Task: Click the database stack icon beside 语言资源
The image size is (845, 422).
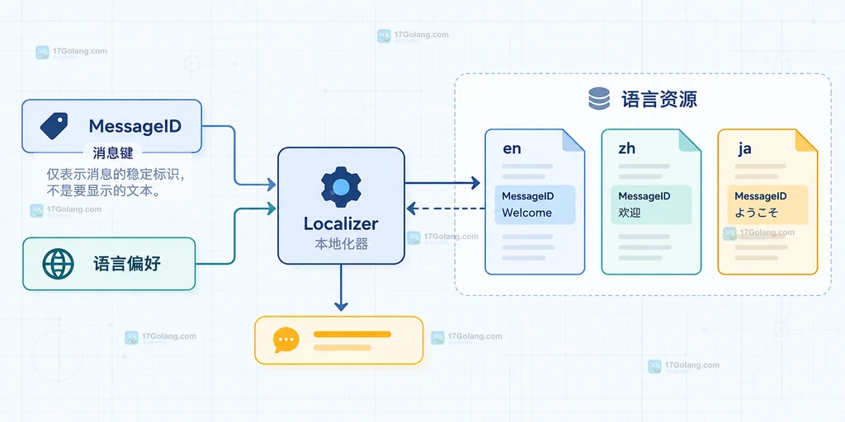Action: [x=599, y=99]
